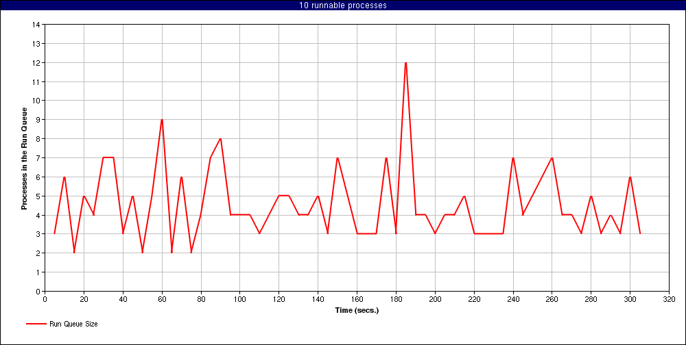Click the y-axis tick label 5
686x345 pixels.
pyautogui.click(x=38, y=196)
